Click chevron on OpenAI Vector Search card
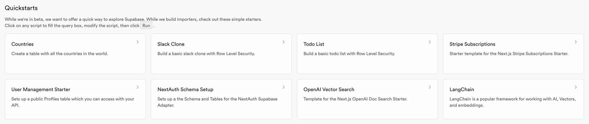 pos(430,87)
